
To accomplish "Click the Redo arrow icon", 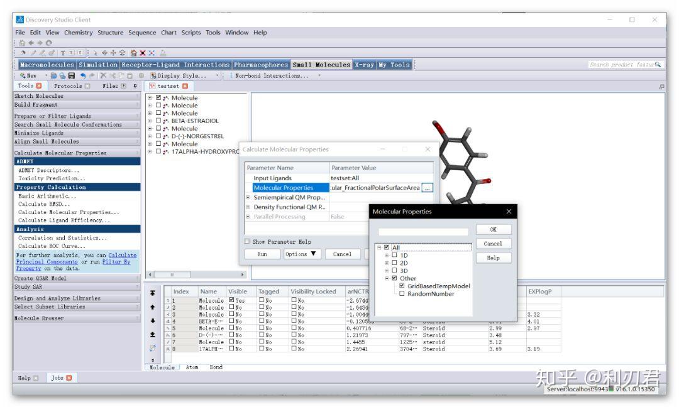I will point(91,76).
